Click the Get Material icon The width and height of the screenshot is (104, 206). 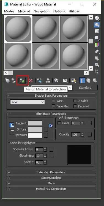[x=7, y=80]
